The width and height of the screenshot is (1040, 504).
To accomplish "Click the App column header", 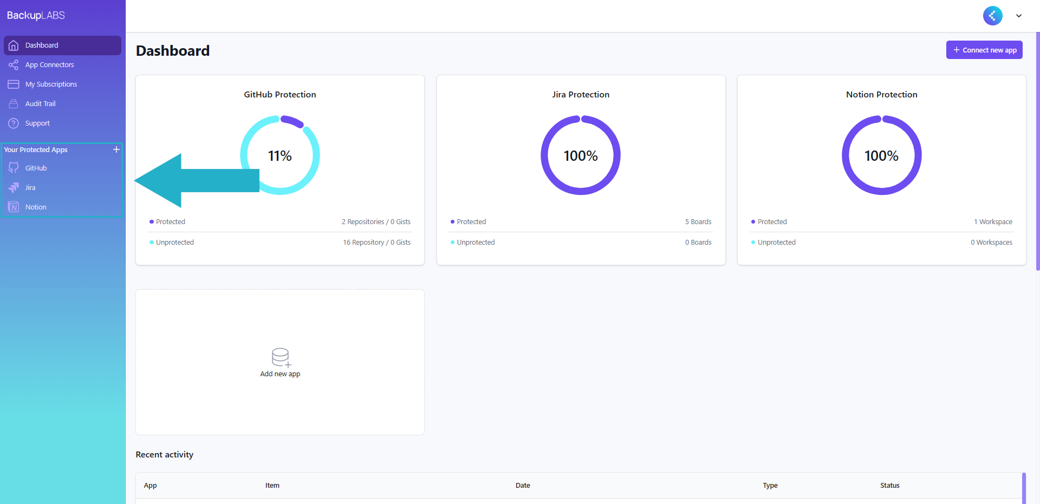I will coord(150,486).
